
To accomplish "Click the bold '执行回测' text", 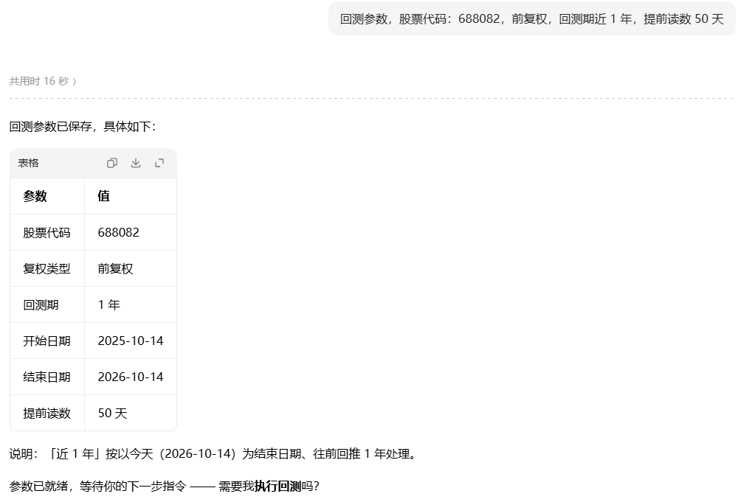I will pos(278,486).
